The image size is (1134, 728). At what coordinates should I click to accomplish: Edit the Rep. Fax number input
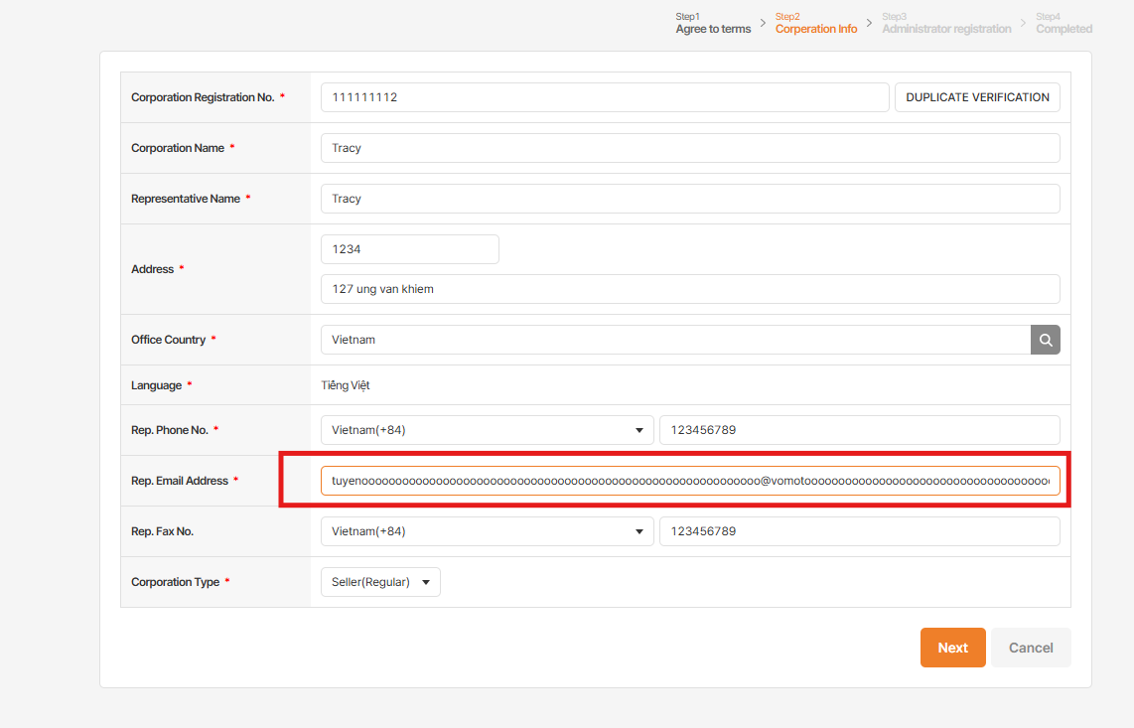tap(859, 531)
